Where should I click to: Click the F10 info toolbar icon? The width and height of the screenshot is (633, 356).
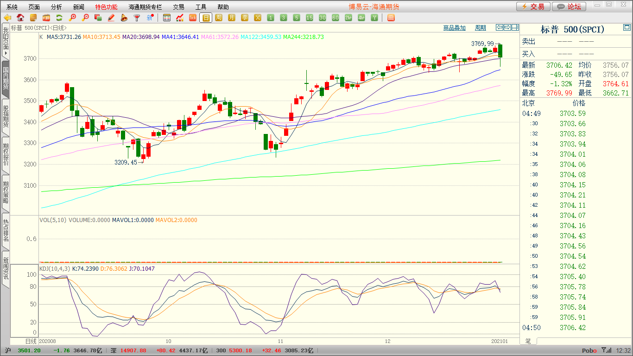coord(46,18)
